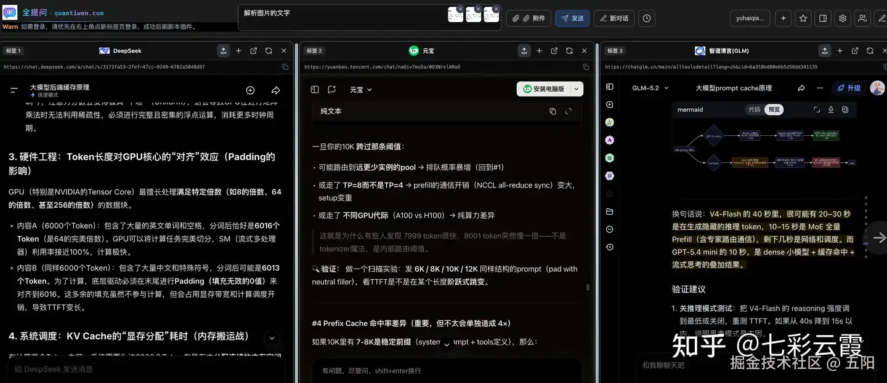Image resolution: width=887 pixels, height=383 pixels.
Task: Reload the 元宝 panel
Action: (x=569, y=50)
